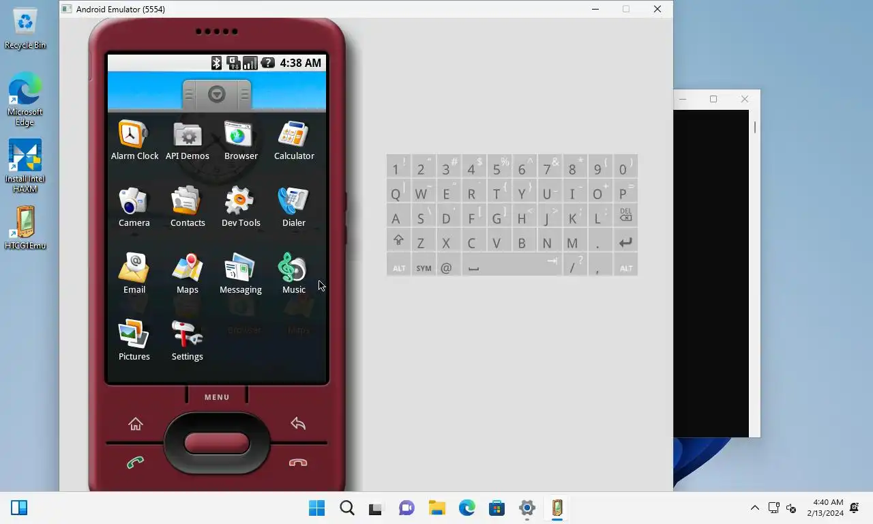Tap the A key on emulator keyboard

coord(398,216)
